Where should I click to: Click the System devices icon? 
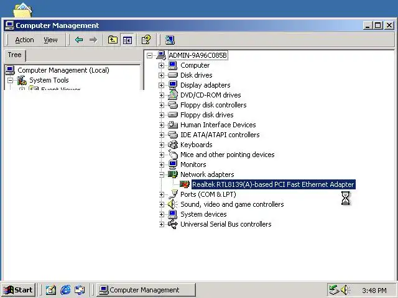pos(173,214)
